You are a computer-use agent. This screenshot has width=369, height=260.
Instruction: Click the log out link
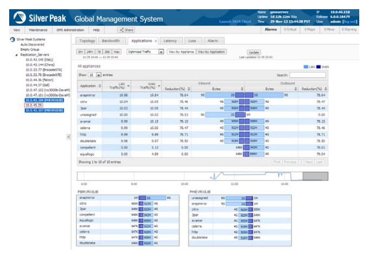click(350, 22)
